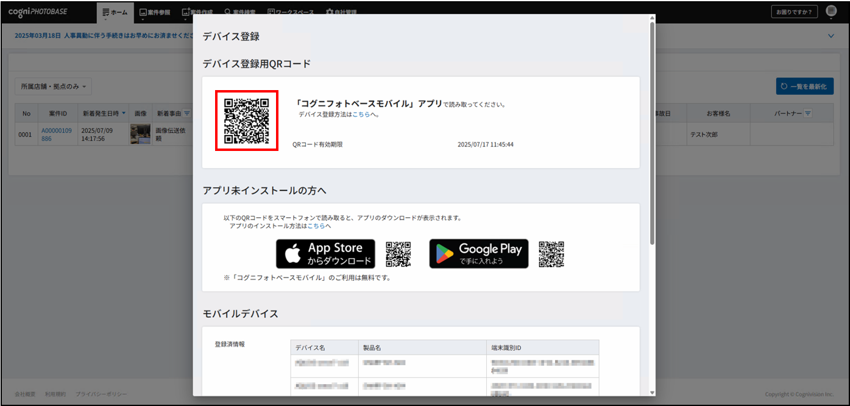Open the 案件検索 menu

pyautogui.click(x=239, y=12)
